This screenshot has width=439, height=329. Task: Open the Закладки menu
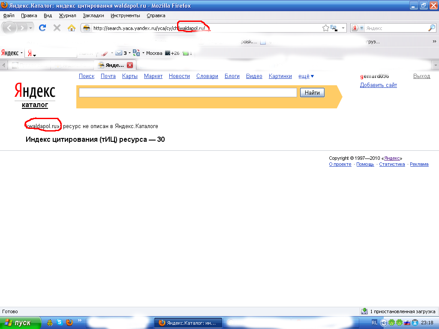click(93, 16)
